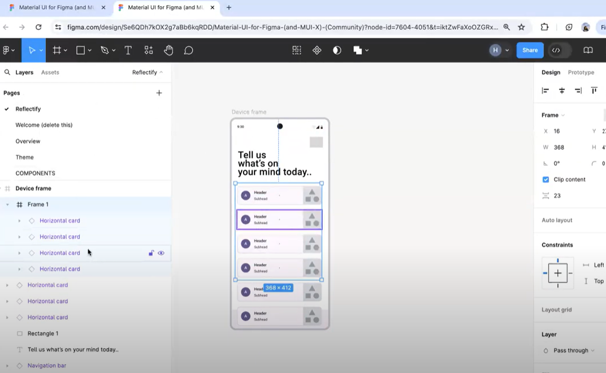This screenshot has width=606, height=373.
Task: Open the Resources tool
Action: point(149,50)
